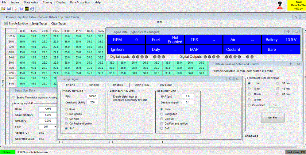The width and height of the screenshot is (306, 155).
Task: Edit the Analog Input Name field
Action: (x=48, y=109)
